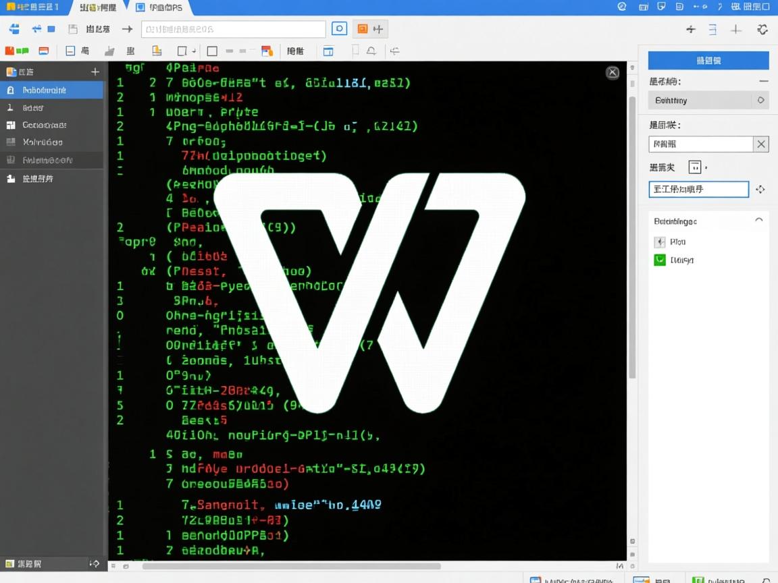The width and height of the screenshot is (778, 583).
Task: Click the red, blue and yellow icon in second toolbar row
Action: coord(267,51)
